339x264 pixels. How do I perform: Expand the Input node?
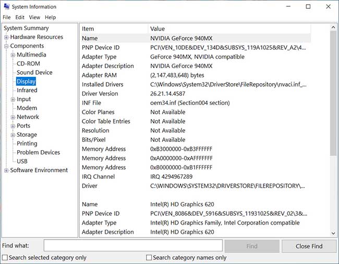(13, 99)
